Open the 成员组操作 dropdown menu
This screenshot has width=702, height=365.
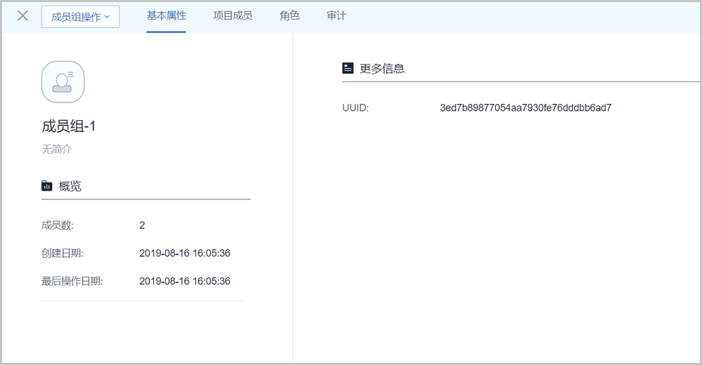[80, 17]
